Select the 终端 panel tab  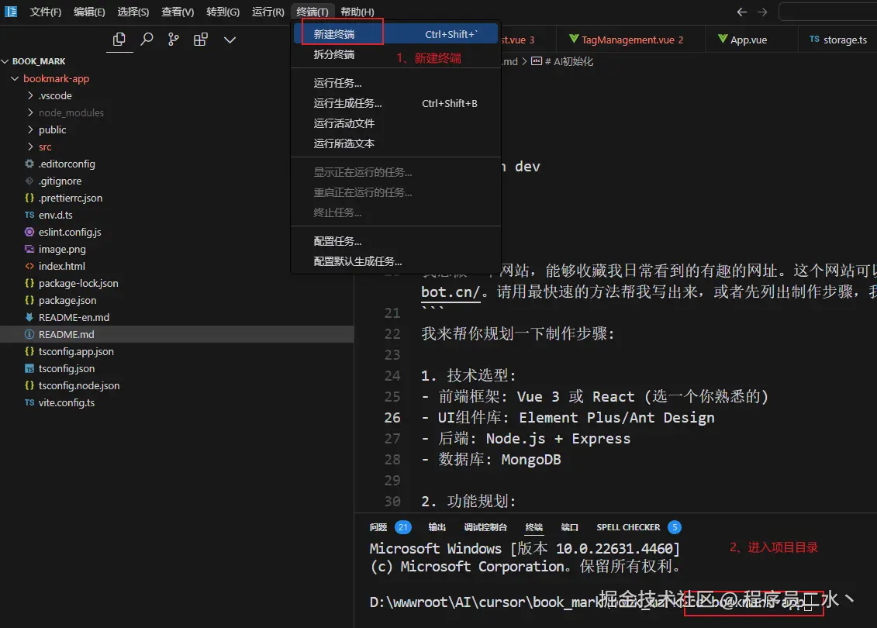pos(534,527)
